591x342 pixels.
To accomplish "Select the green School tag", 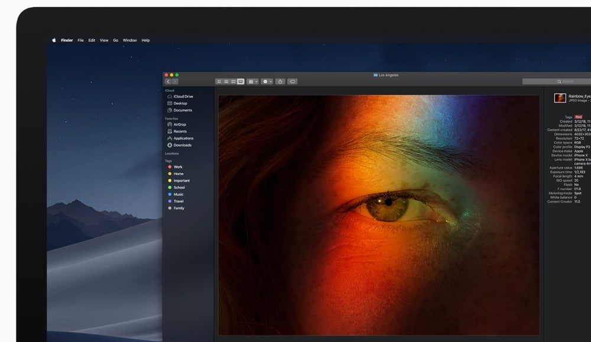I will [x=176, y=188].
